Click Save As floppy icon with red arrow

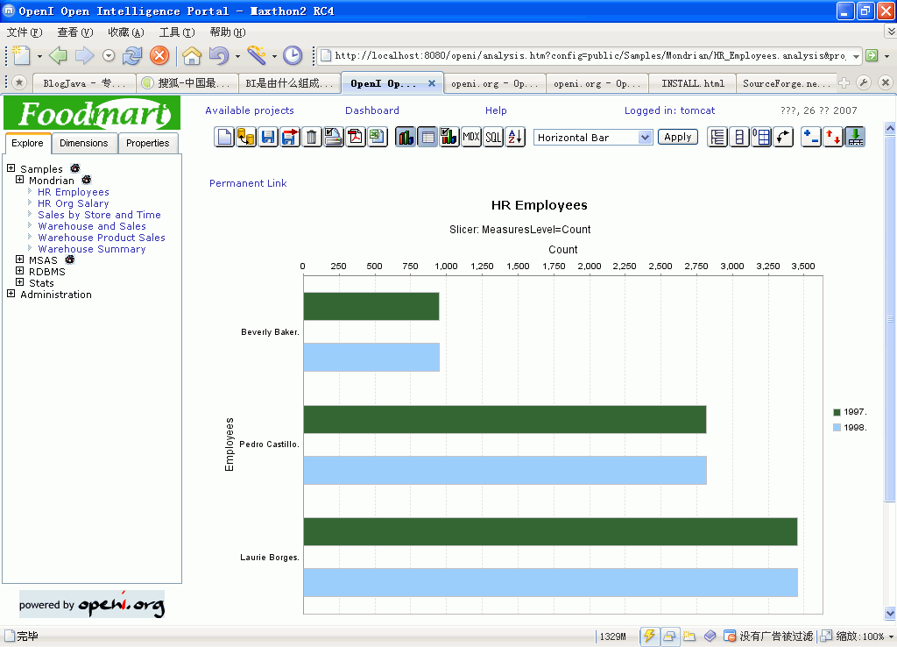[290, 138]
